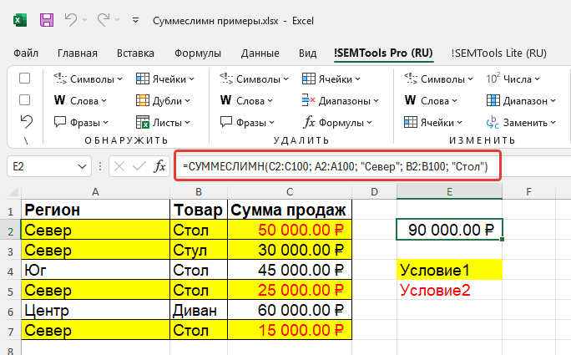Open the Числа dropdown
The height and width of the screenshot is (355, 571).
(513, 79)
